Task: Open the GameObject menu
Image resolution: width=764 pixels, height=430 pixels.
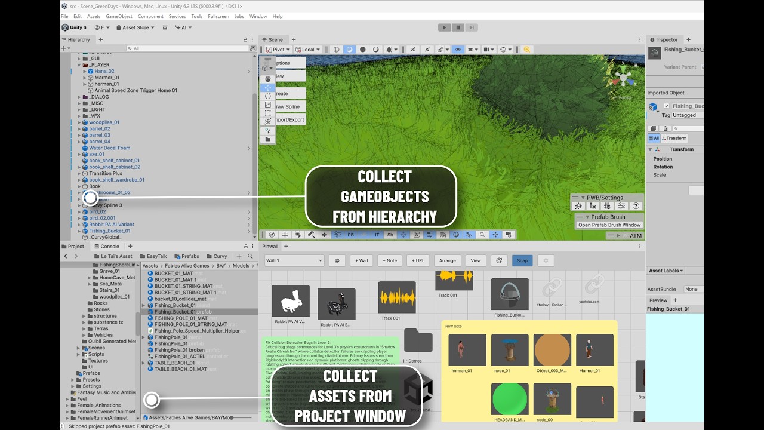Action: pos(119,16)
